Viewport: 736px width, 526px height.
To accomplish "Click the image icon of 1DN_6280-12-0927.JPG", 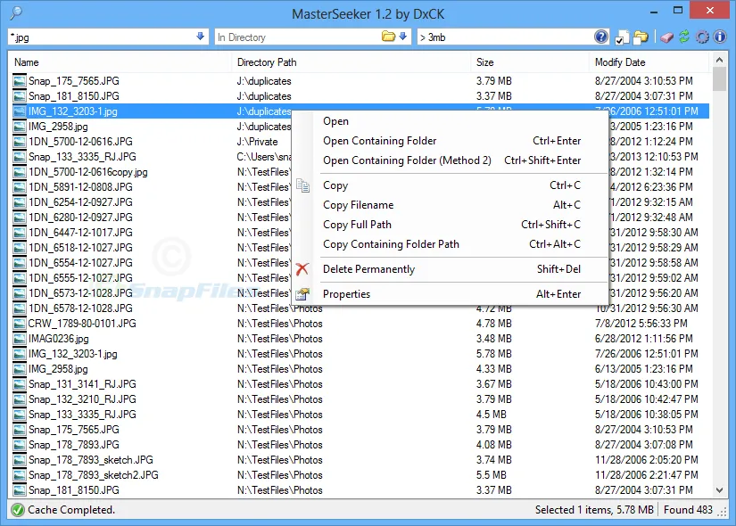I will [20, 218].
